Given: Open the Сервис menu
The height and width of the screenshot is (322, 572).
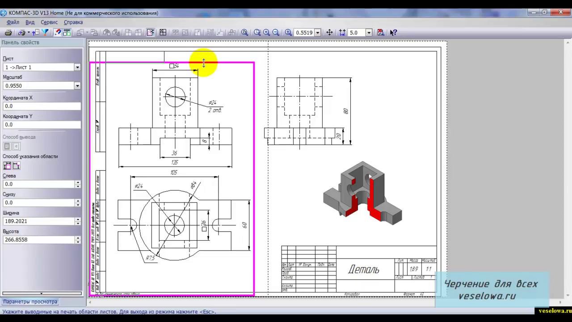Looking at the screenshot, I should pyautogui.click(x=49, y=22).
